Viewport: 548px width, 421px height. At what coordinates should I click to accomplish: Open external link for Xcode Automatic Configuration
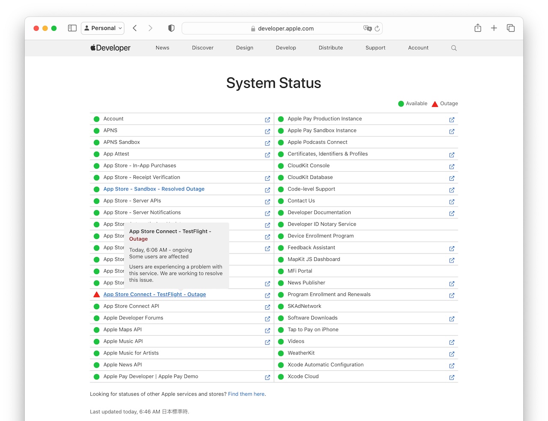[452, 366]
